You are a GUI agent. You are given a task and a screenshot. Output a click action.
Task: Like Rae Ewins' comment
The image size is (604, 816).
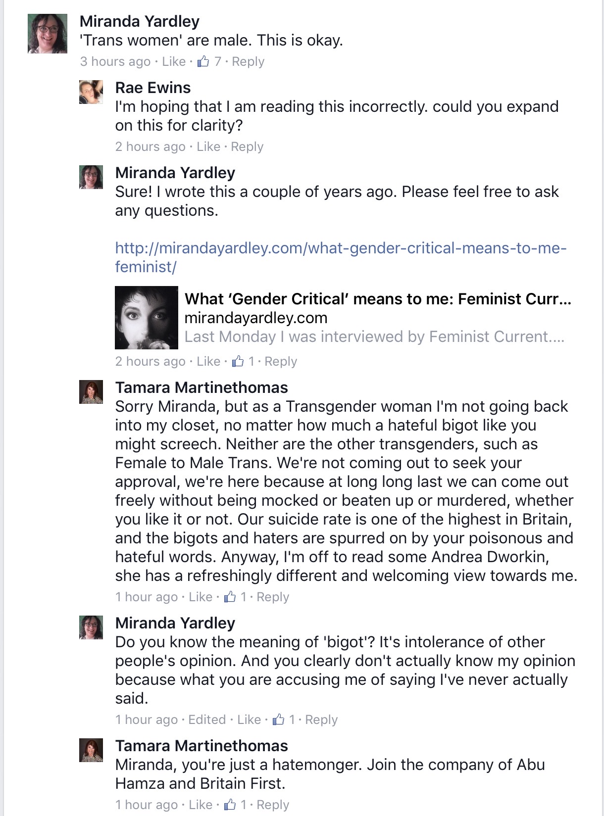(208, 146)
